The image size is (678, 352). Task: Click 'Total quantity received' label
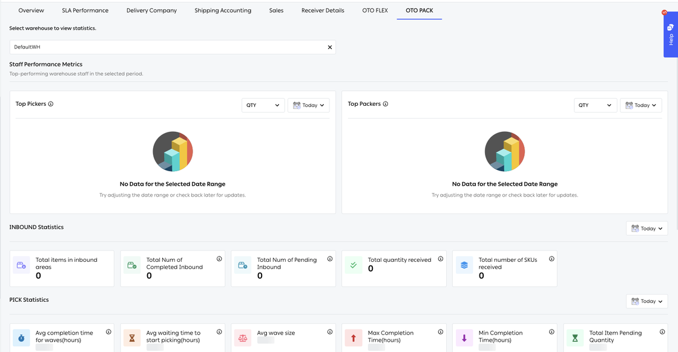pyautogui.click(x=400, y=260)
